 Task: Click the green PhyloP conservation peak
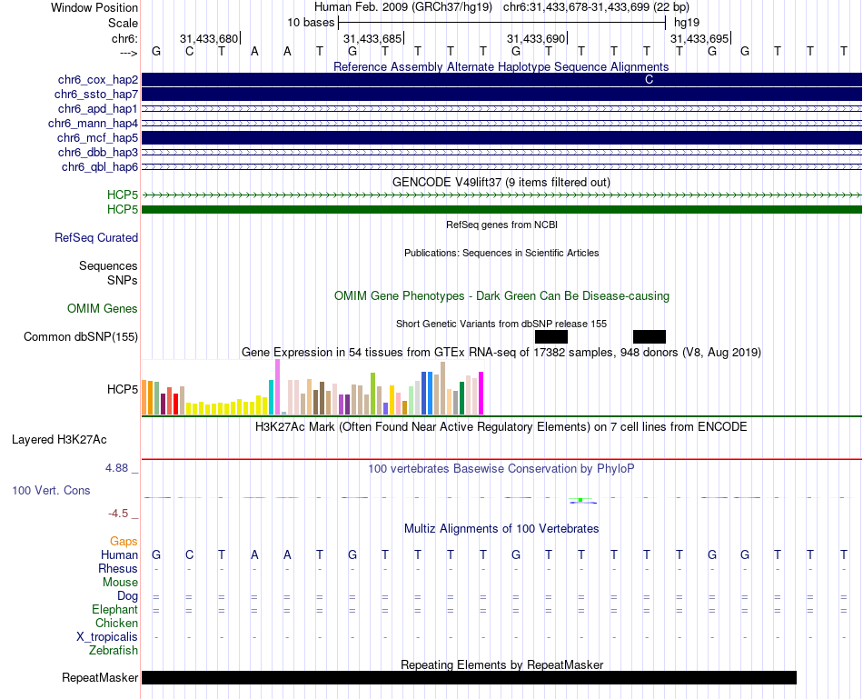coord(580,500)
